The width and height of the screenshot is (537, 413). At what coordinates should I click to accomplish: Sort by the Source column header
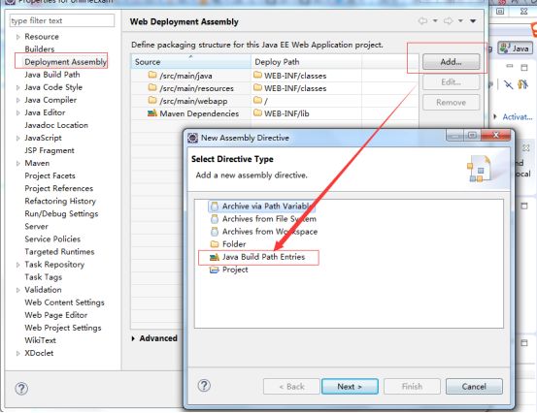pyautogui.click(x=190, y=62)
